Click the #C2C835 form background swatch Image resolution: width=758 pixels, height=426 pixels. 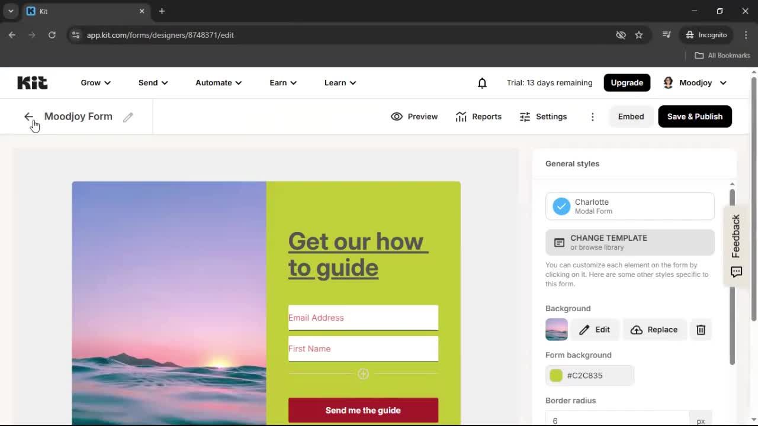[590, 375]
